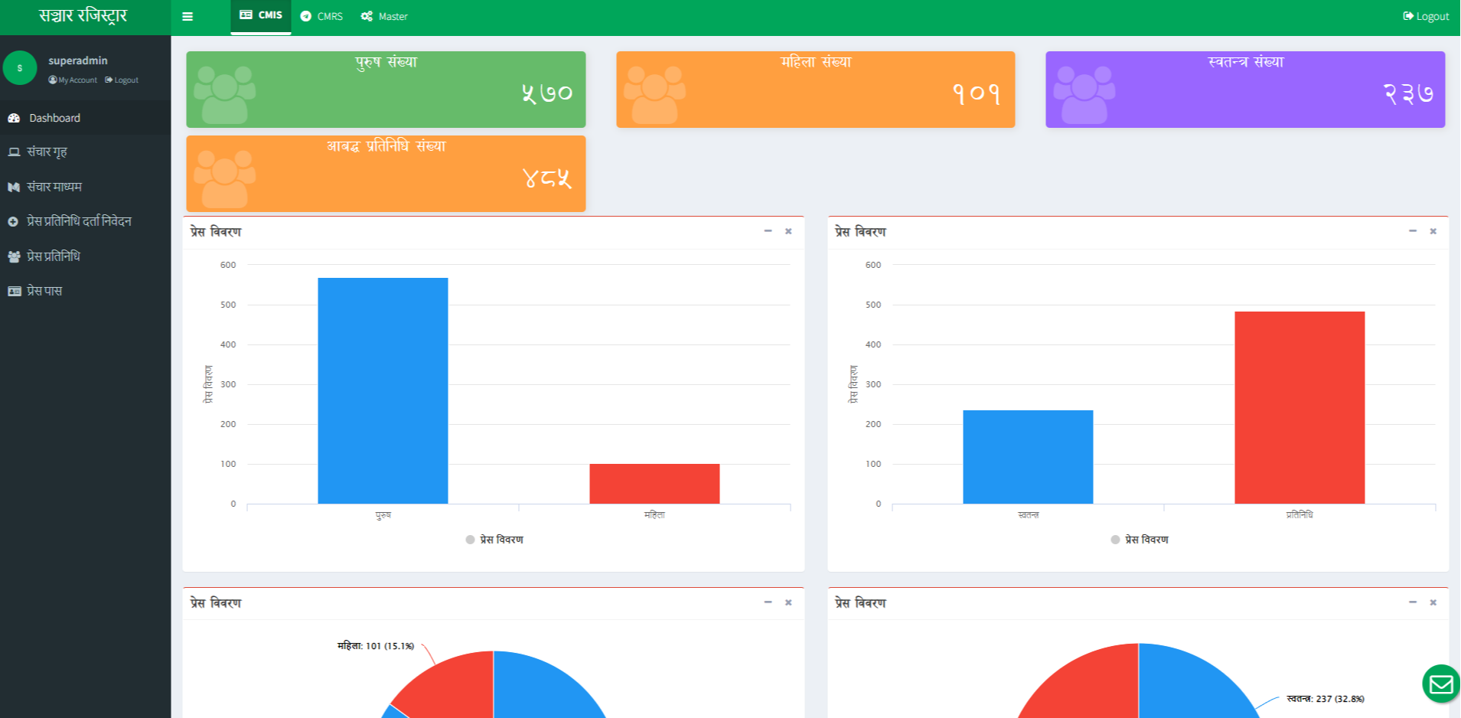Click the red महिला bar
Viewport: 1461px width, 718px height.
[x=654, y=484]
